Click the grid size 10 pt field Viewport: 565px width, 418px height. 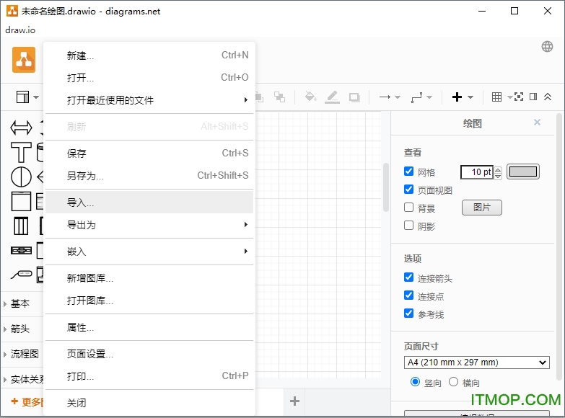[476, 172]
